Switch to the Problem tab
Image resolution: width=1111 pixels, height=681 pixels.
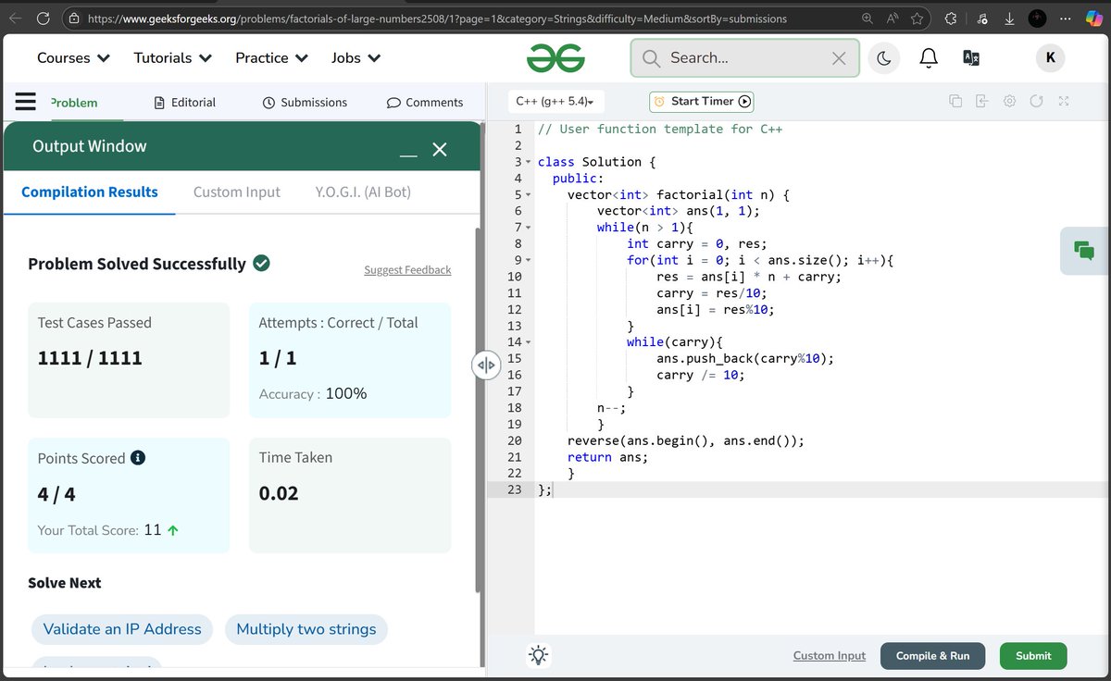[x=73, y=103]
